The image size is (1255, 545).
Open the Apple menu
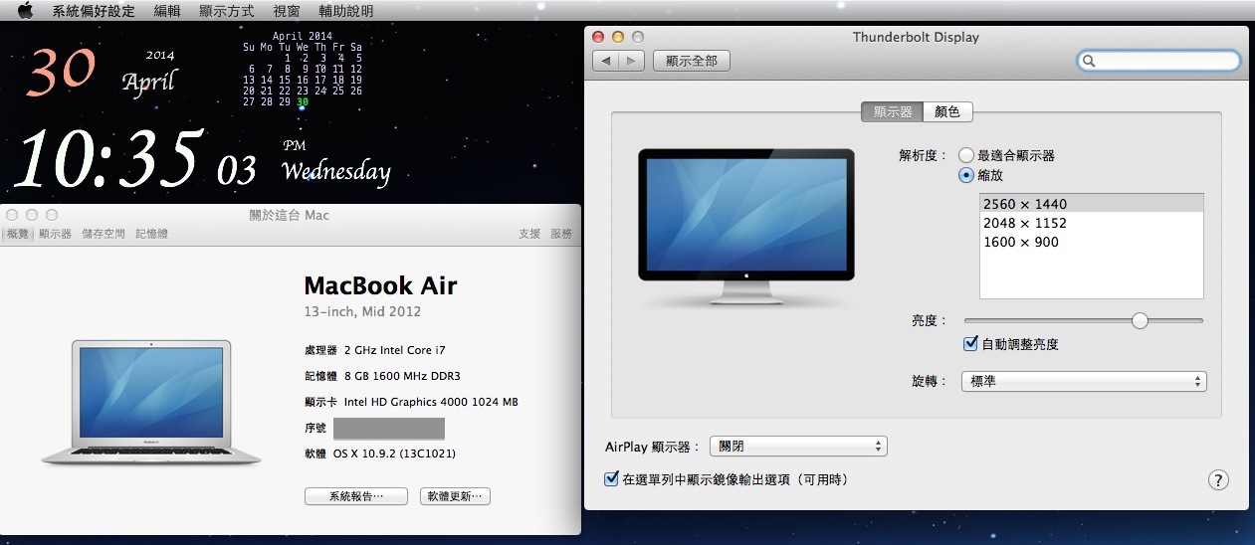(26, 11)
